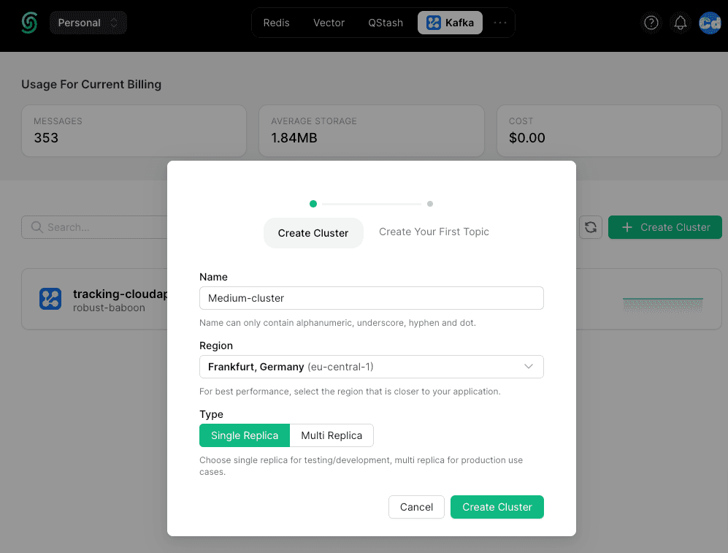Open the QStash tab
This screenshot has height=553, width=728.
tap(386, 23)
